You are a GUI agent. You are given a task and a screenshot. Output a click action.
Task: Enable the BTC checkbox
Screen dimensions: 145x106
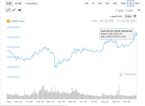click(117, 11)
